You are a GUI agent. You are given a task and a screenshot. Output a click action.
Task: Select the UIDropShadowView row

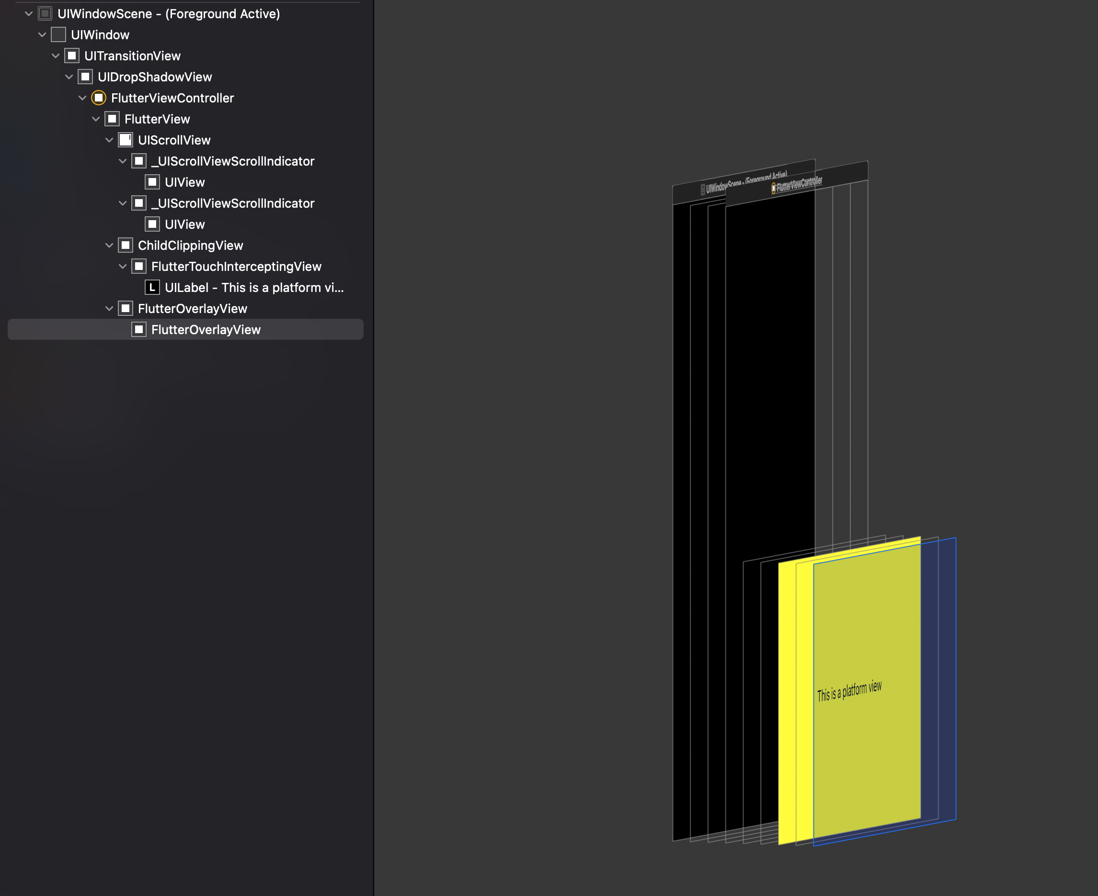(x=154, y=77)
